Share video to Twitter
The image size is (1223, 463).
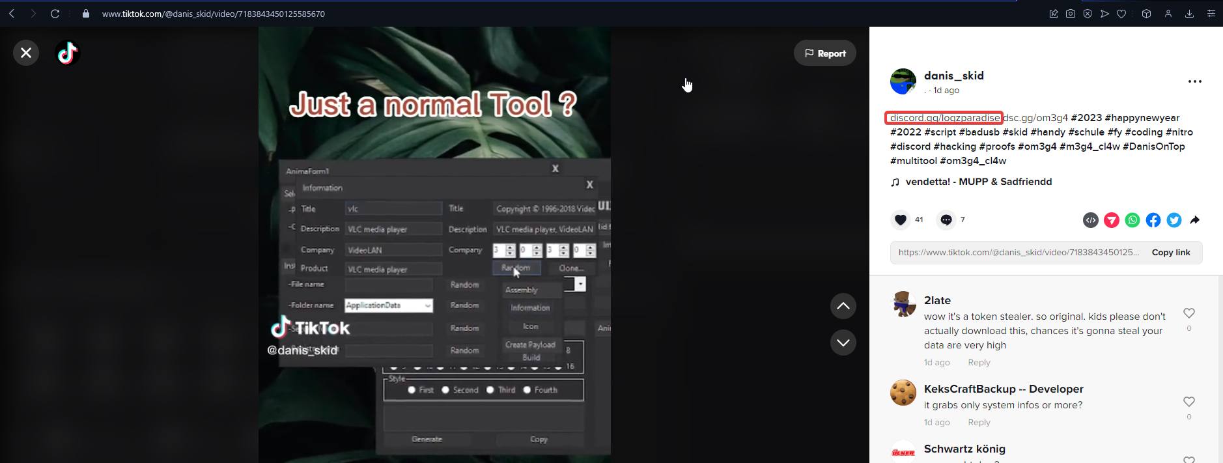(x=1174, y=220)
